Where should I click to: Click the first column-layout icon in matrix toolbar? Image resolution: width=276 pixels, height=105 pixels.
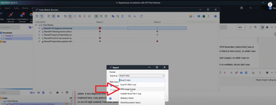[37, 16]
